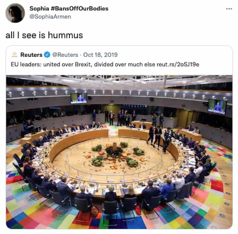Click the tweet text 'all I see is hummus'
Image resolution: width=238 pixels, height=234 pixels.
point(44,35)
